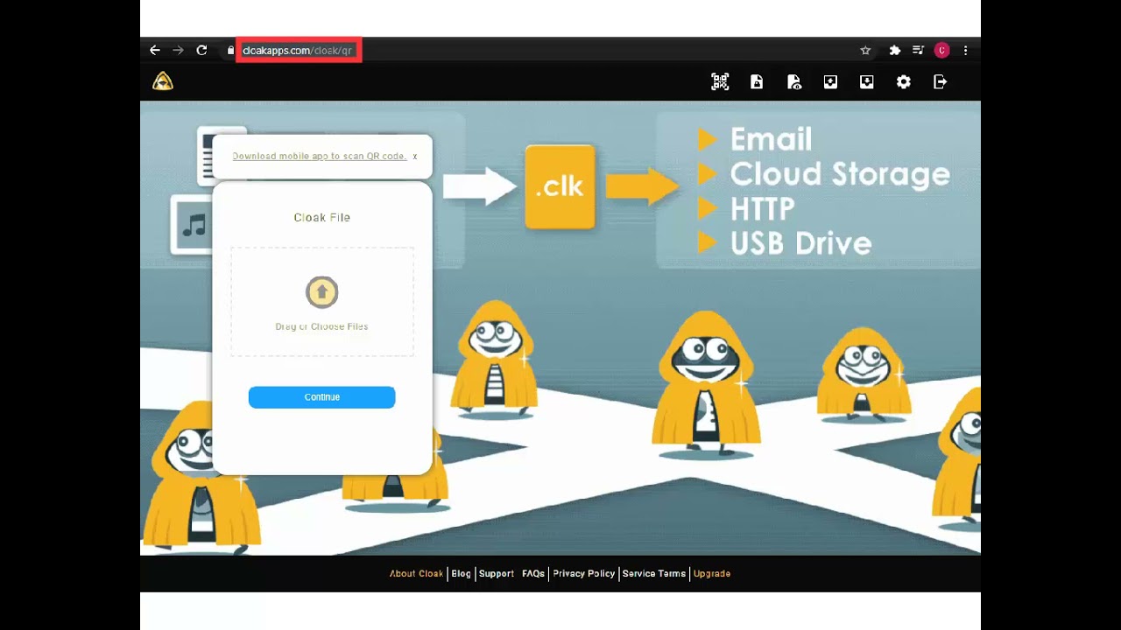Open the Chrome three-dot menu

pos(965,51)
